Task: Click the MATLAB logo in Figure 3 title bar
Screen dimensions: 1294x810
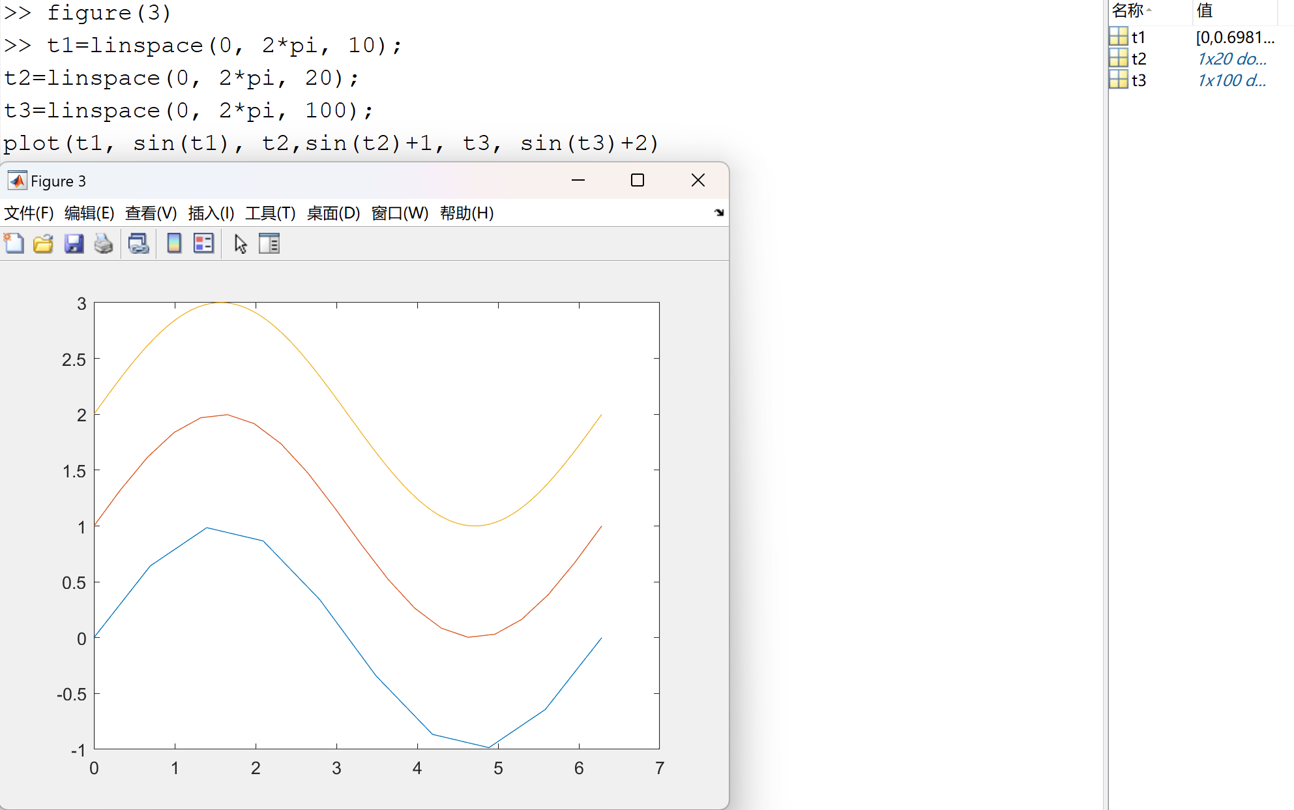Action: tap(17, 181)
